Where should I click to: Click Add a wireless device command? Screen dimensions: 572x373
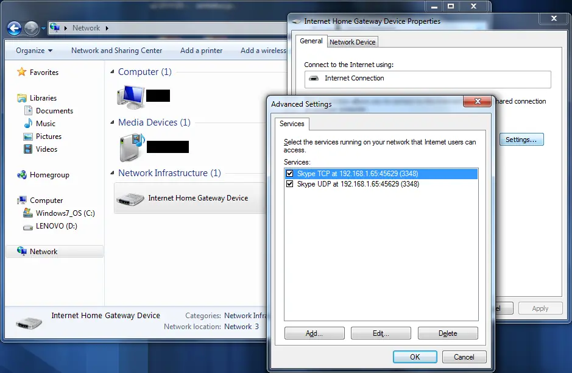click(263, 51)
